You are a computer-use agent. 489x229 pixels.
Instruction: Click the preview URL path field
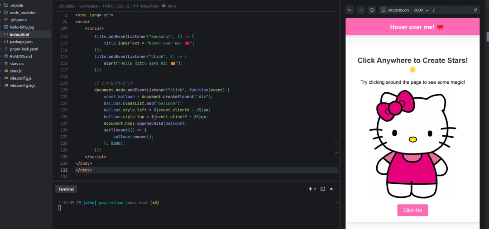[x=448, y=10]
